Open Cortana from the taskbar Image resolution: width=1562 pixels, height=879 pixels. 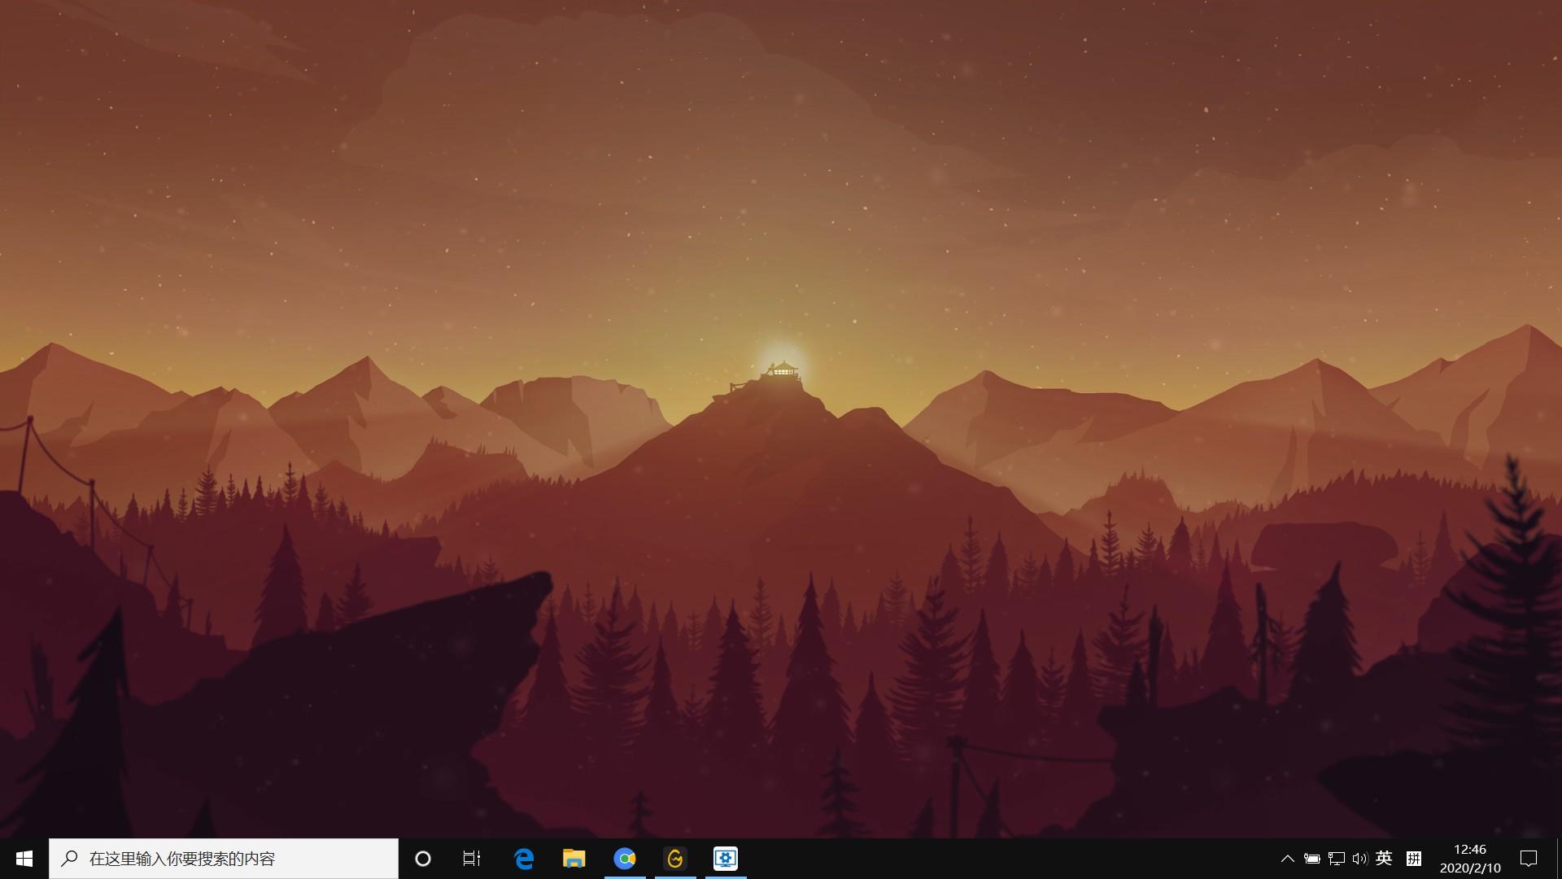coord(422,859)
